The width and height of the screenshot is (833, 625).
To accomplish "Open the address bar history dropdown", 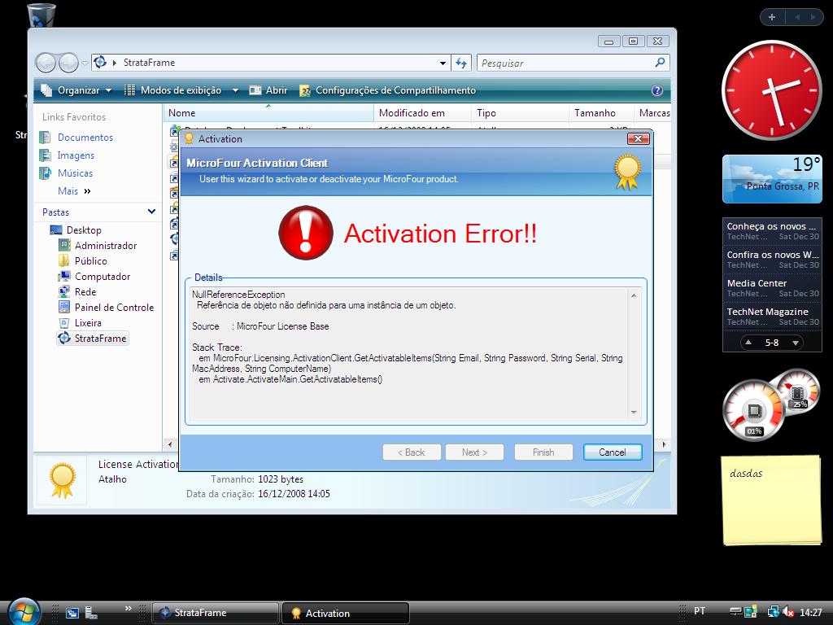I will coord(443,63).
